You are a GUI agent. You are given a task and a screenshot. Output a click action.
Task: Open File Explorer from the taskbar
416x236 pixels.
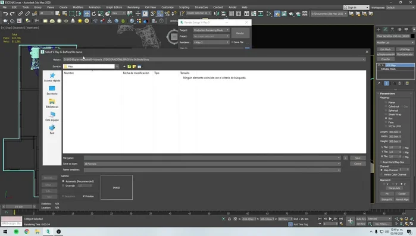pyautogui.click(x=37, y=231)
